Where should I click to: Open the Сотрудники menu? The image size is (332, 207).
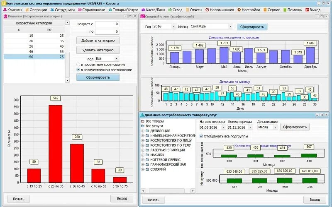63,10
